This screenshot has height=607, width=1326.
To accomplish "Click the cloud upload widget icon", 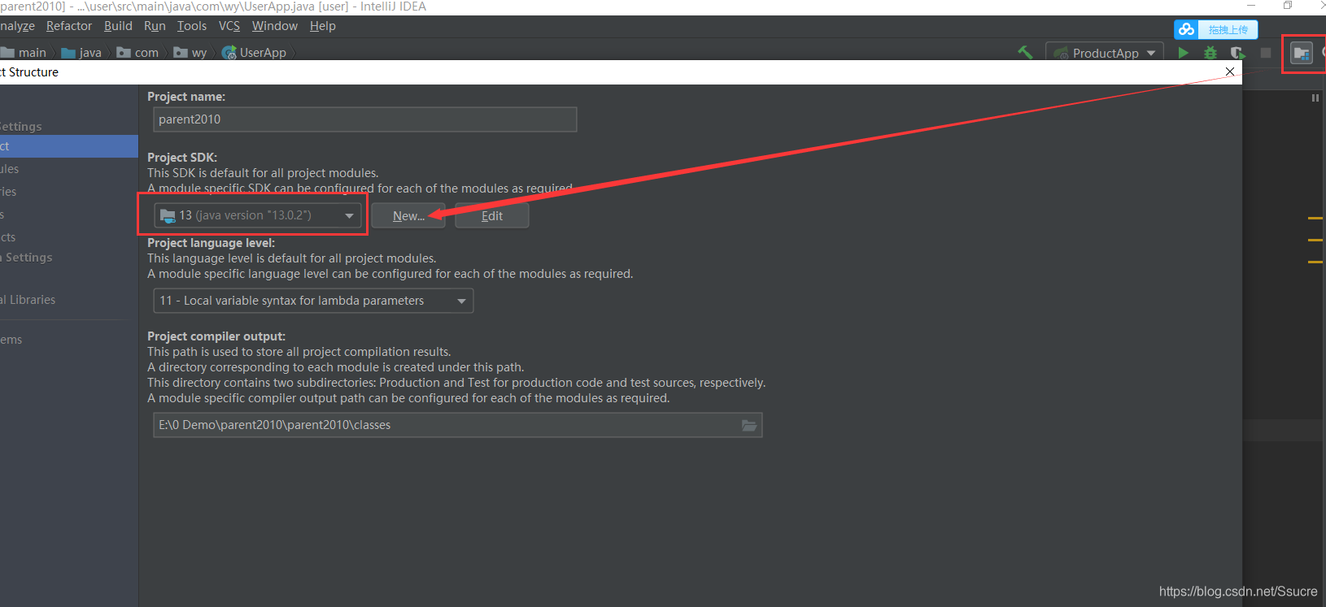I will tap(1187, 29).
